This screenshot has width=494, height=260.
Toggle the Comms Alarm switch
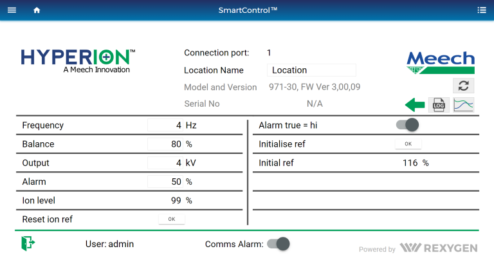tap(279, 244)
